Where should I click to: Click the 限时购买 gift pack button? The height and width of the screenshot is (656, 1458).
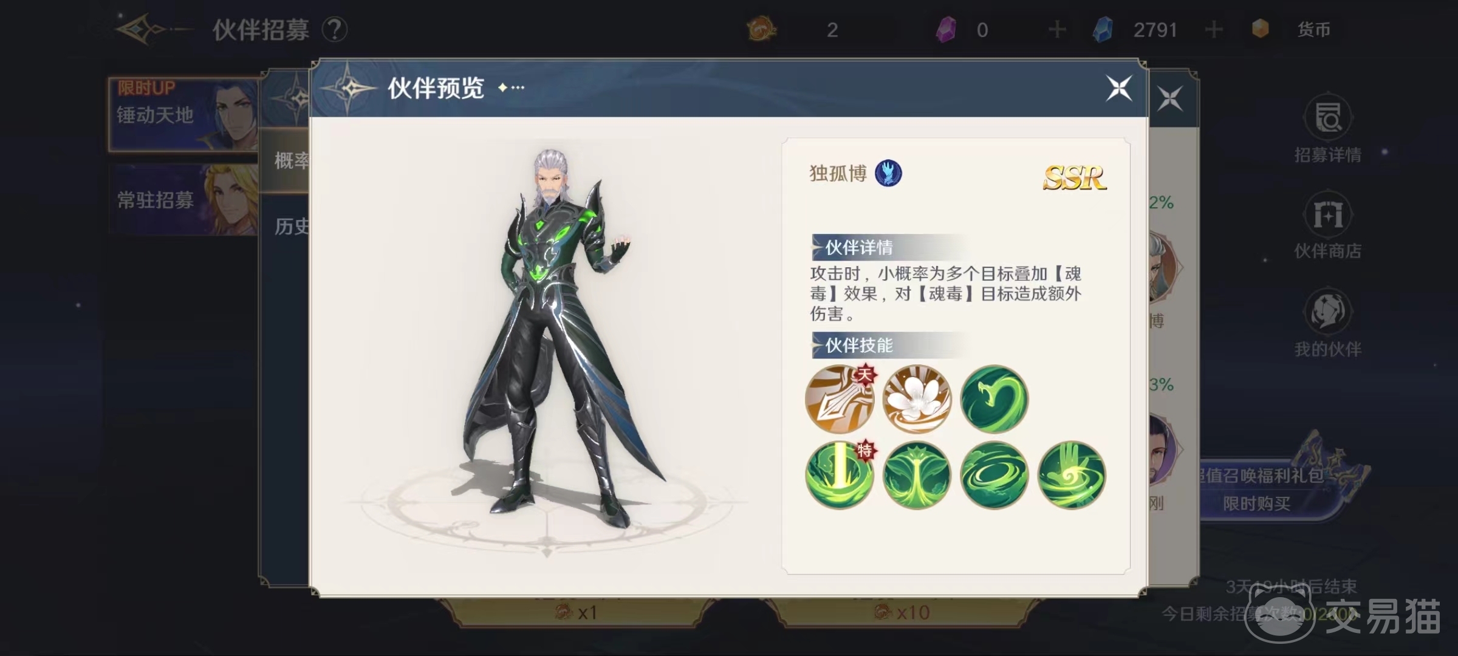(x=1257, y=503)
